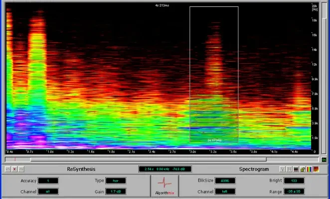The height and width of the screenshot is (199, 330).
Task: Click the red X icon in ReSynthesis
Action: tap(15, 169)
